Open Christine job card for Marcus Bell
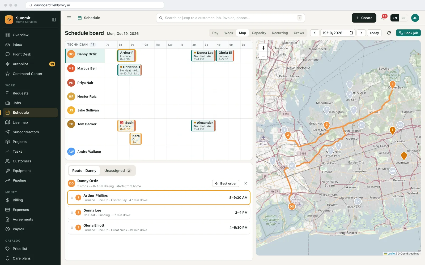425x265 pixels. coord(129,70)
